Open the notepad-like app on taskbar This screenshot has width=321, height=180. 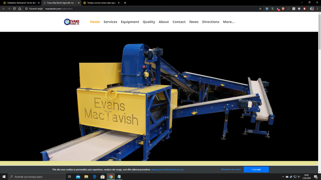pyautogui.click(x=119, y=177)
